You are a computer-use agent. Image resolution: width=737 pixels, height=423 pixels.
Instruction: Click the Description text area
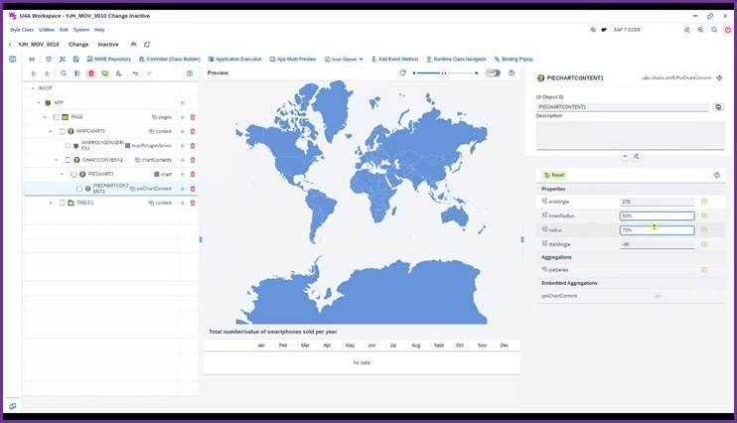(x=631, y=134)
